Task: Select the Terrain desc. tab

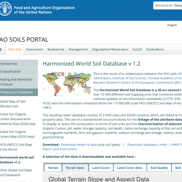Action: (75, 168)
